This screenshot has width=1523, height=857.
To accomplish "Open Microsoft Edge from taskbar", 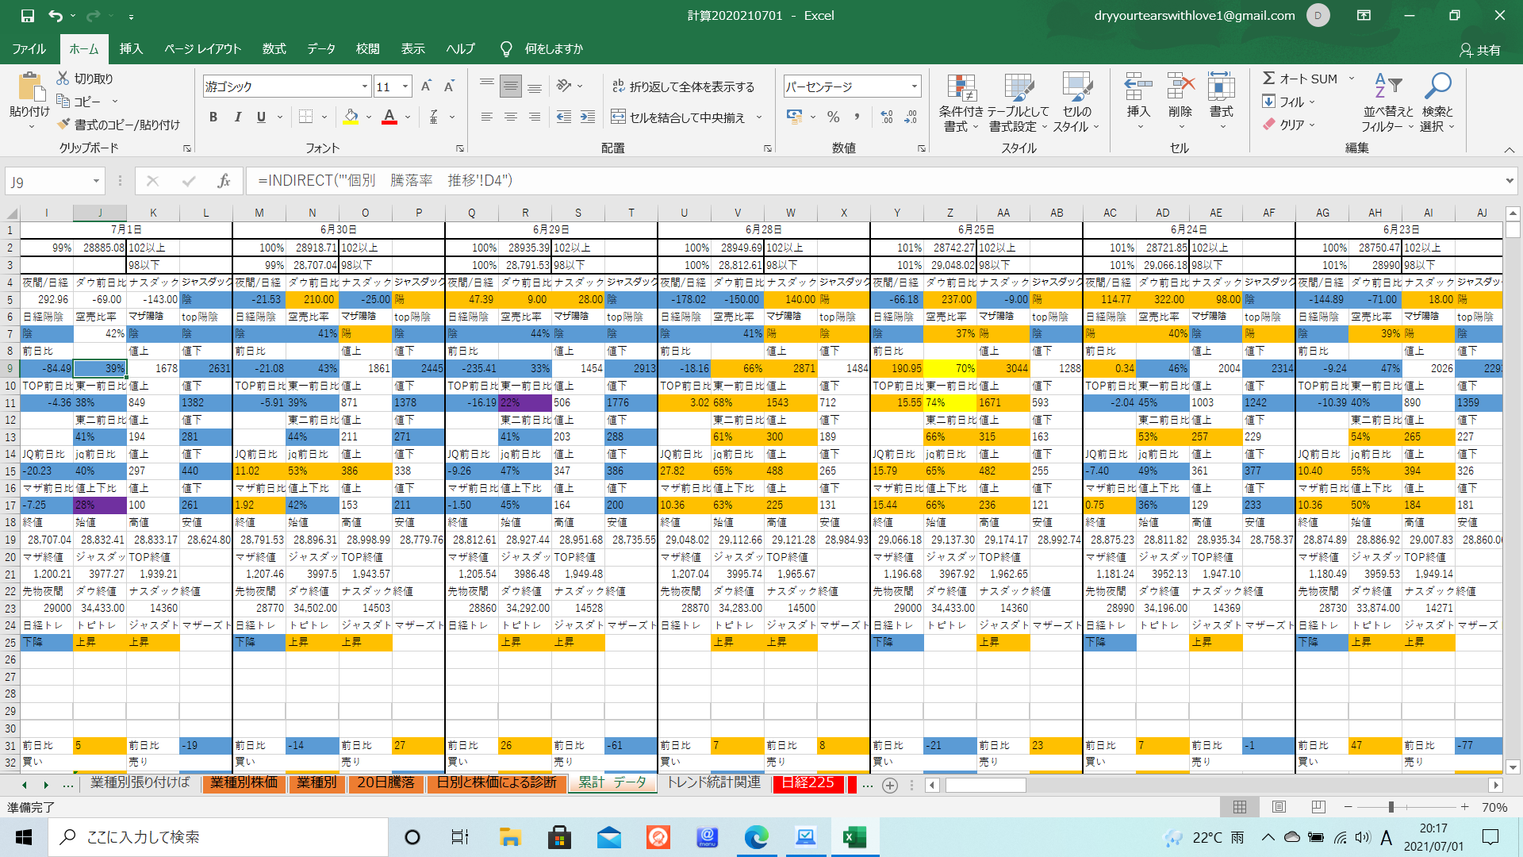I will pos(756,837).
